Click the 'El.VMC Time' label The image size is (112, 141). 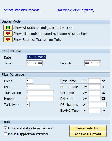[x=70, y=110]
